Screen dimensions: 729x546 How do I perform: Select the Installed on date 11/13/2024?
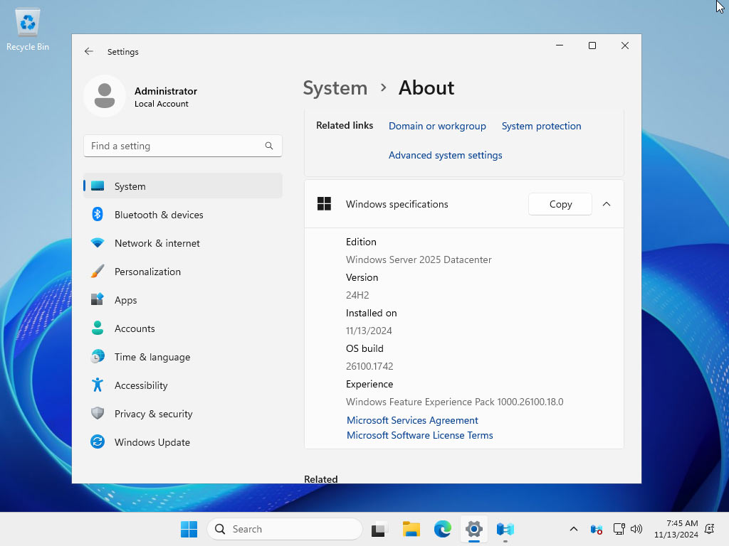coord(369,331)
